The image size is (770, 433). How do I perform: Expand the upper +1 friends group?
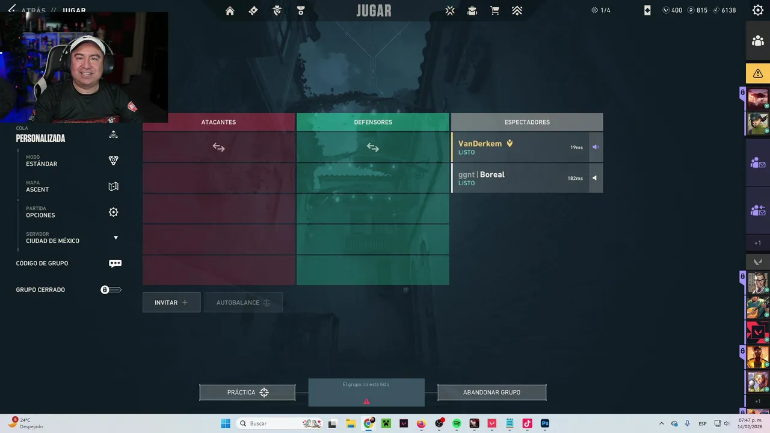pyautogui.click(x=758, y=243)
